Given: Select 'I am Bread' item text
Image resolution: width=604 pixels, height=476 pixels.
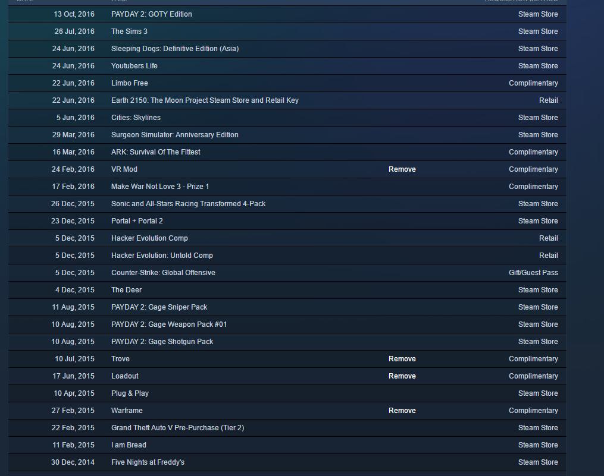Looking at the screenshot, I should click(x=129, y=445).
